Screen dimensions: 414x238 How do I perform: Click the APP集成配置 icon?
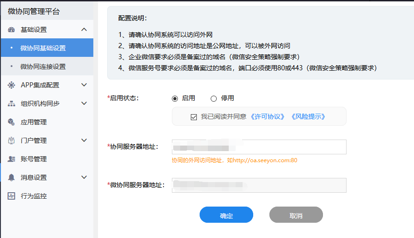[12, 85]
